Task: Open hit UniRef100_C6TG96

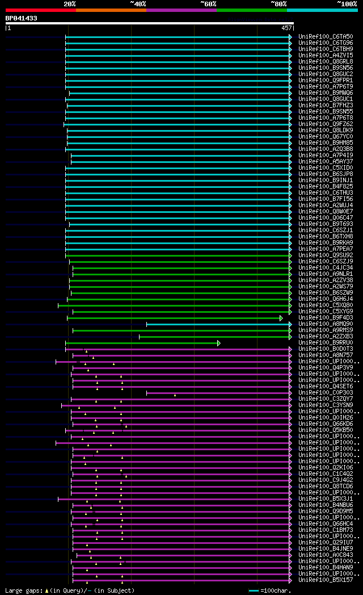Action: [326, 43]
